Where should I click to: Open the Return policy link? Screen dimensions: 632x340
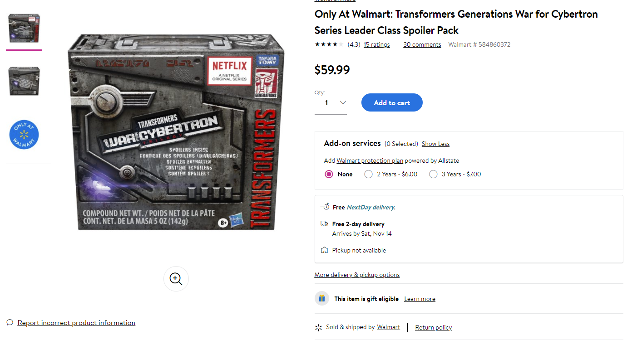pos(434,327)
